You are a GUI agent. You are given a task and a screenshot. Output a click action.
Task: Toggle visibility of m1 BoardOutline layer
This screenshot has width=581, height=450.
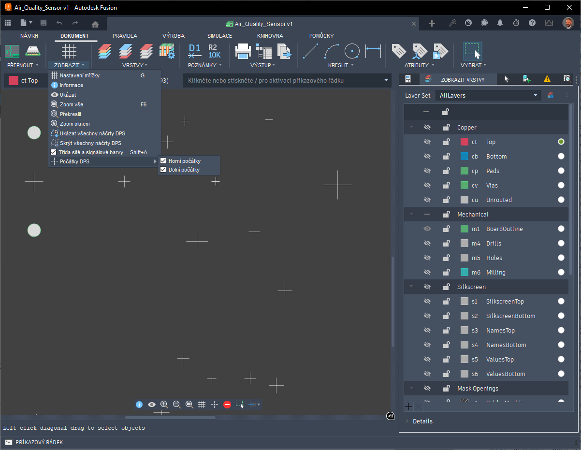tap(427, 229)
